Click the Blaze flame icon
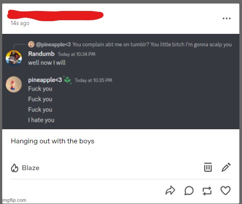The image size is (242, 204). [14, 168]
